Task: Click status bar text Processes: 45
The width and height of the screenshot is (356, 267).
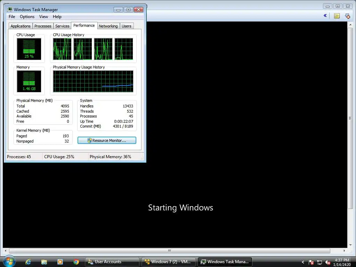Action: coord(19,157)
